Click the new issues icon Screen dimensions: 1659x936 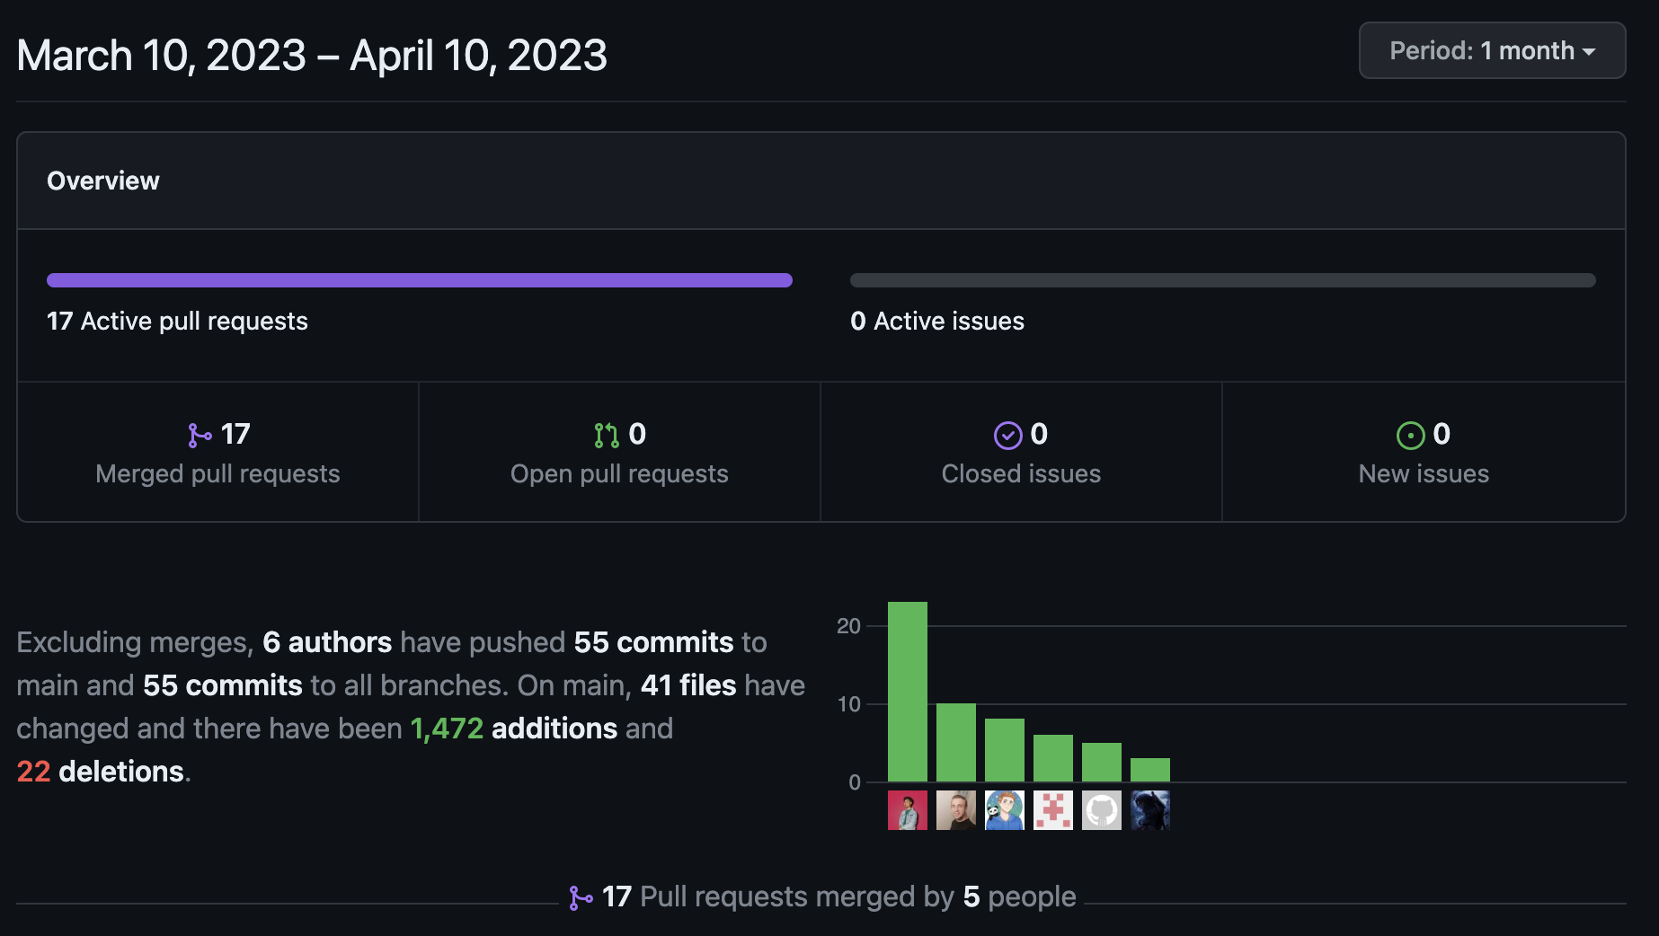1410,434
